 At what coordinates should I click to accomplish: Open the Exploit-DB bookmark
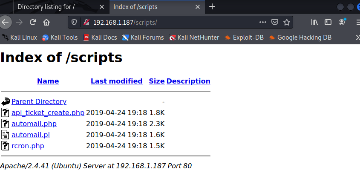coord(244,37)
